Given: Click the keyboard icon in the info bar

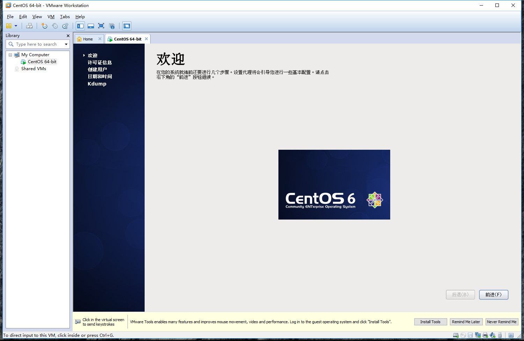Looking at the screenshot, I should (x=78, y=322).
